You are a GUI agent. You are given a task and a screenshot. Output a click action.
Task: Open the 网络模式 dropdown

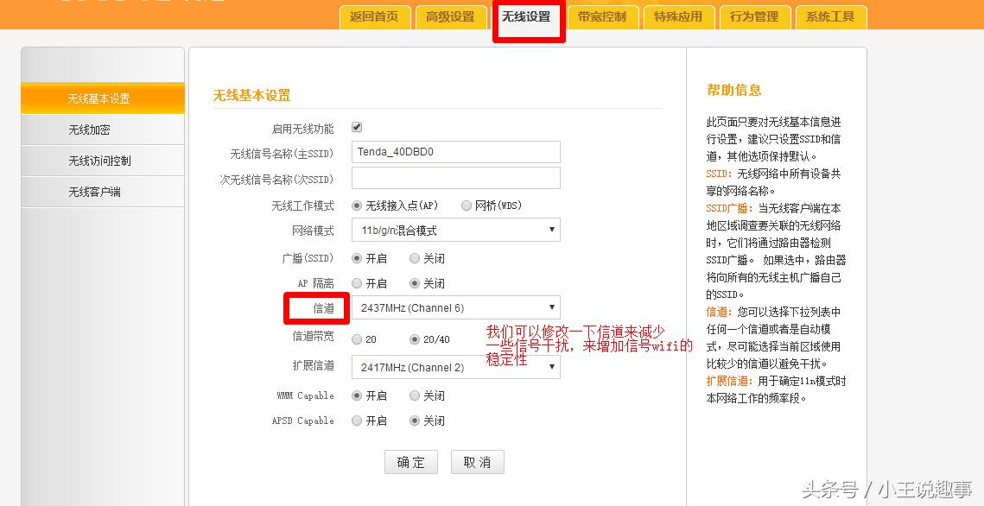(455, 230)
